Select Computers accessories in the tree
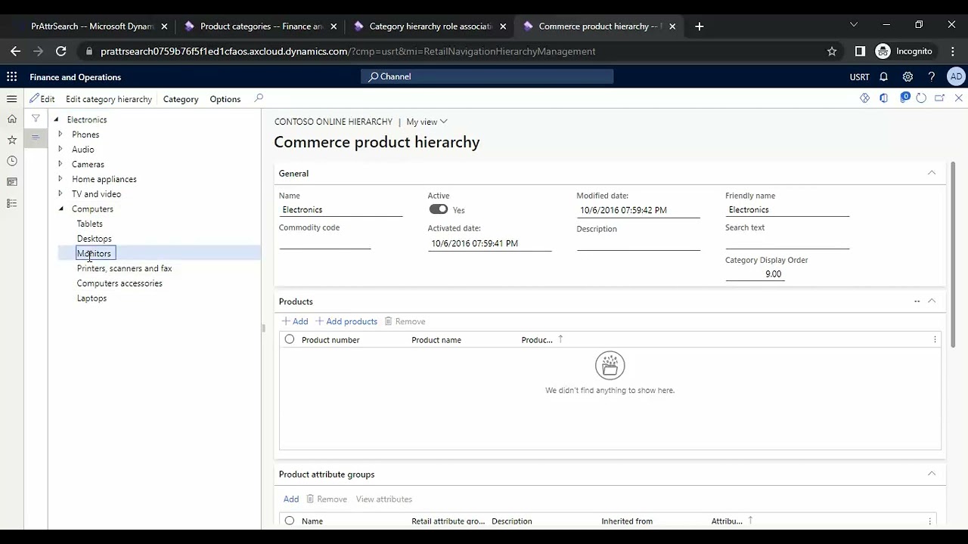Image resolution: width=968 pixels, height=544 pixels. tap(119, 283)
